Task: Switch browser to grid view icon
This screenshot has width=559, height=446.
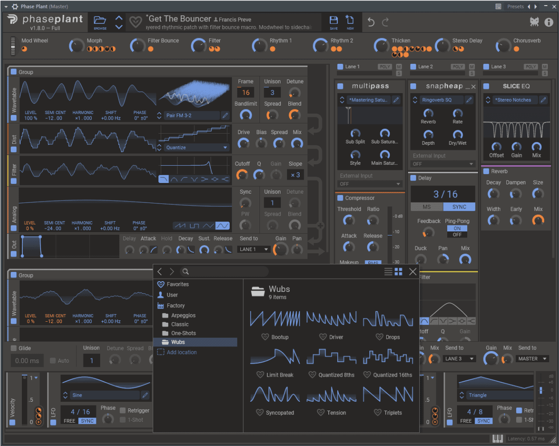Action: 398,272
